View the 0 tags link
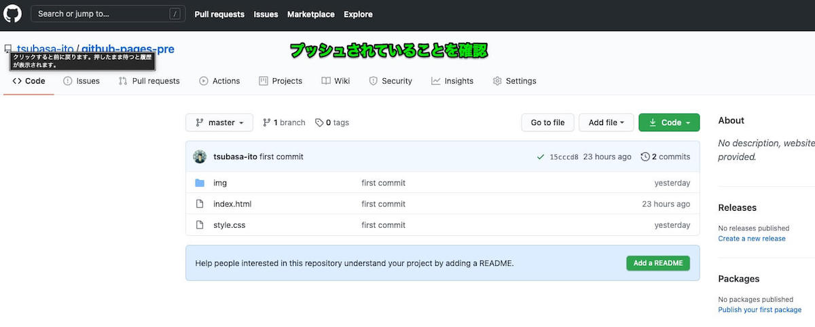The height and width of the screenshot is (327, 815). click(332, 122)
